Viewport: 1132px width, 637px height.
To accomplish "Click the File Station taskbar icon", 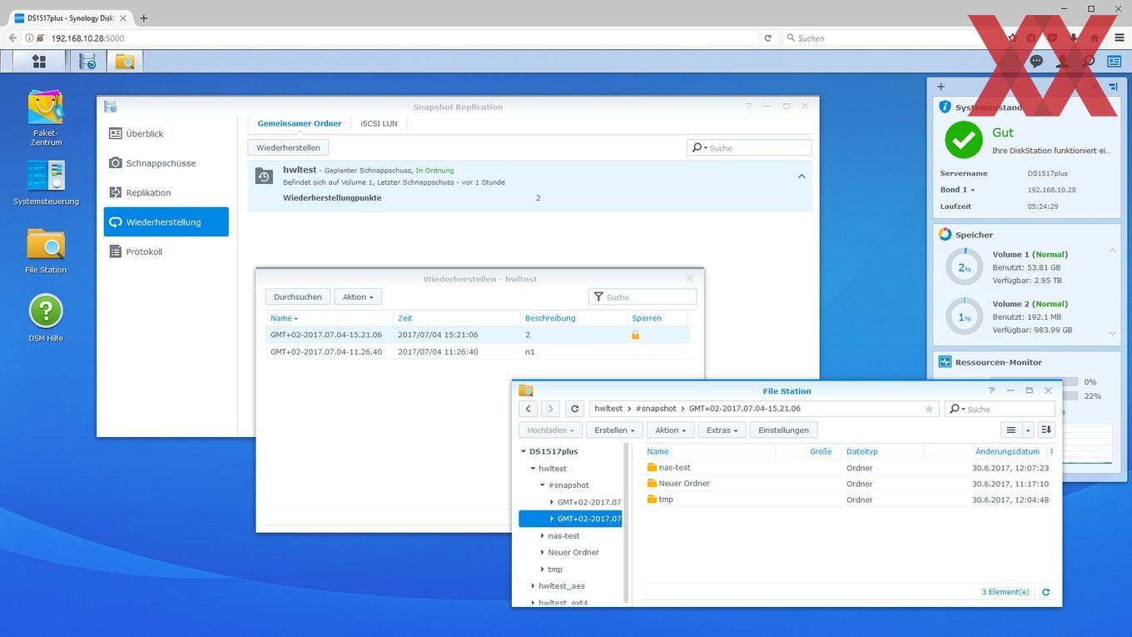I will [x=124, y=61].
